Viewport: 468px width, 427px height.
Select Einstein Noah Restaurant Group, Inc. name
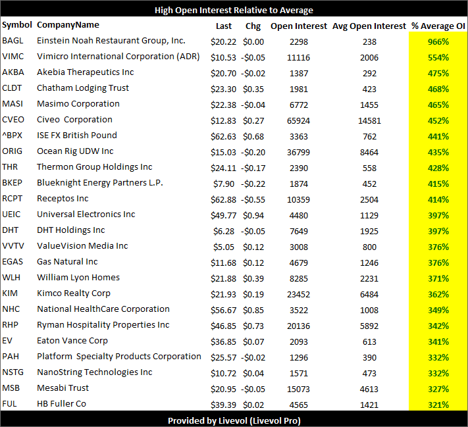pos(111,41)
